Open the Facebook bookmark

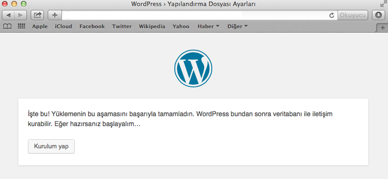click(92, 26)
